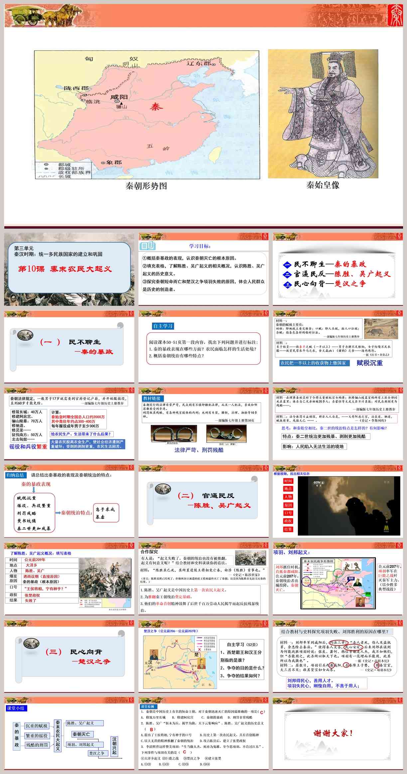Viewport: 407px width, 774px height.
Task: Click the 课堂小结 header label
Action: [x=16, y=708]
